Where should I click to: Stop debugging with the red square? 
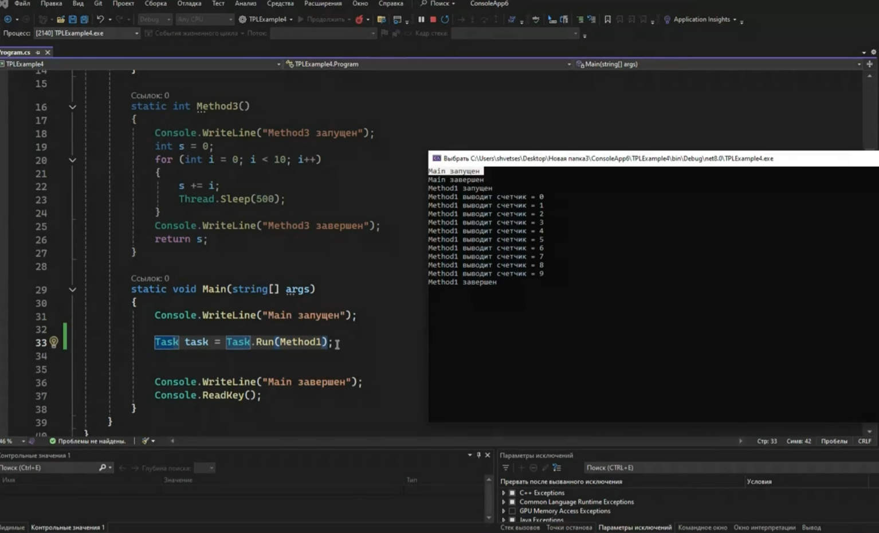[433, 19]
